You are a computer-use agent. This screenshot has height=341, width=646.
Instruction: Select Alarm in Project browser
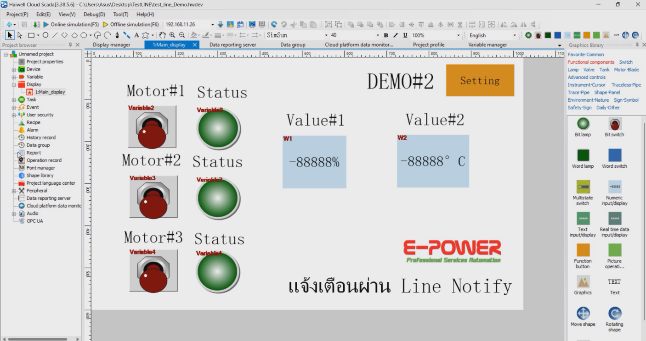point(32,130)
